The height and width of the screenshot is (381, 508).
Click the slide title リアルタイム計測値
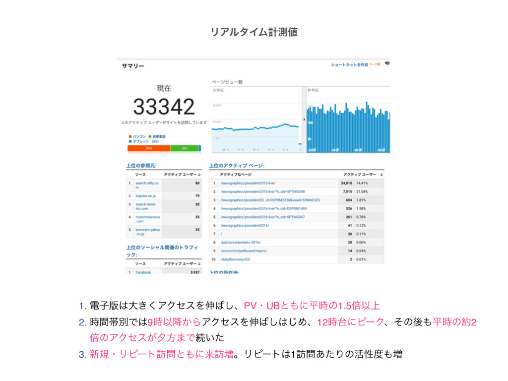click(x=254, y=32)
